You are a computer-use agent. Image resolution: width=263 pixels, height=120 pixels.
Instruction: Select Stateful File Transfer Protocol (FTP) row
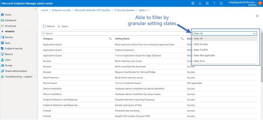pyautogui.click(x=149, y=116)
